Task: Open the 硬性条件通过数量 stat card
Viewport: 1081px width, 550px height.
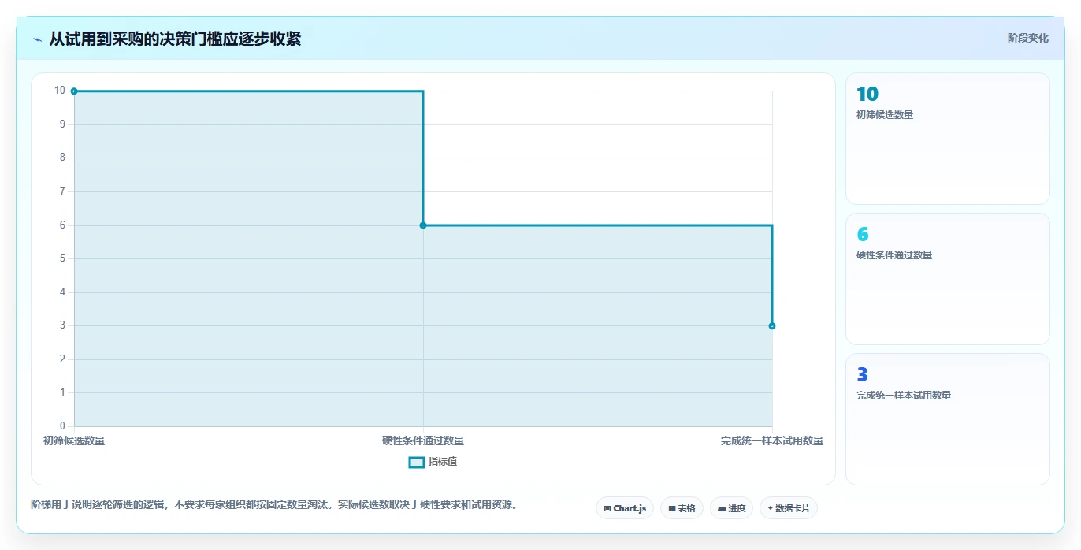Action: (x=947, y=279)
